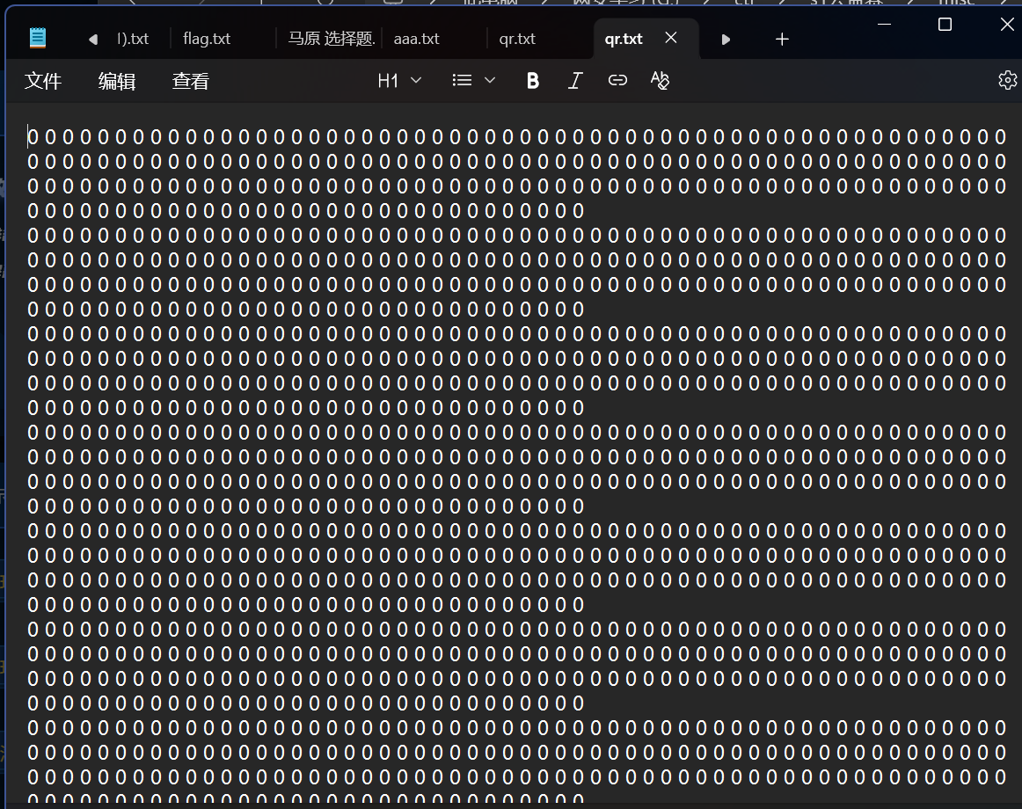Viewport: 1022px width, 809px height.
Task: Toggle italic formatting
Action: (x=575, y=81)
